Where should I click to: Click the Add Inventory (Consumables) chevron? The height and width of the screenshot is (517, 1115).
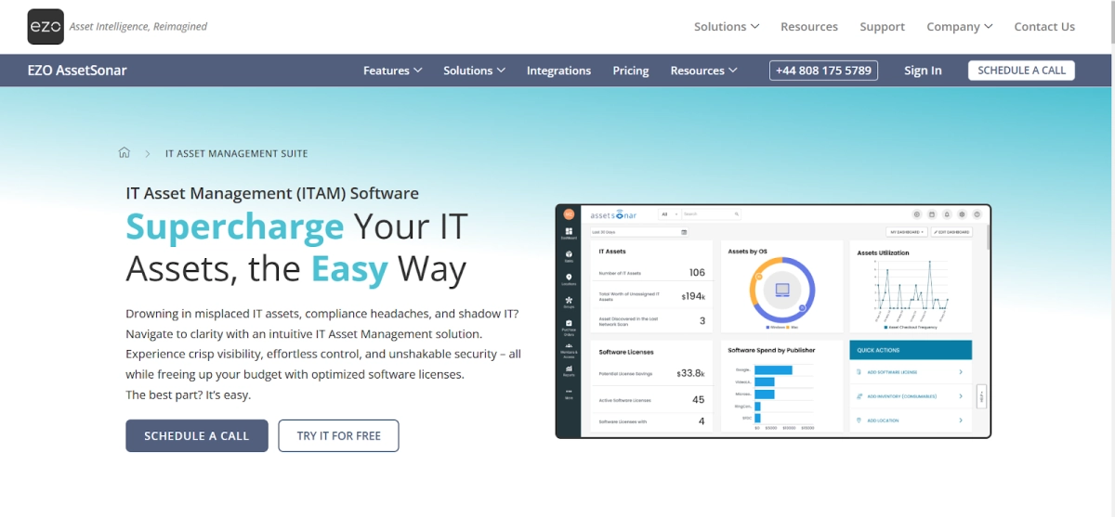point(961,396)
